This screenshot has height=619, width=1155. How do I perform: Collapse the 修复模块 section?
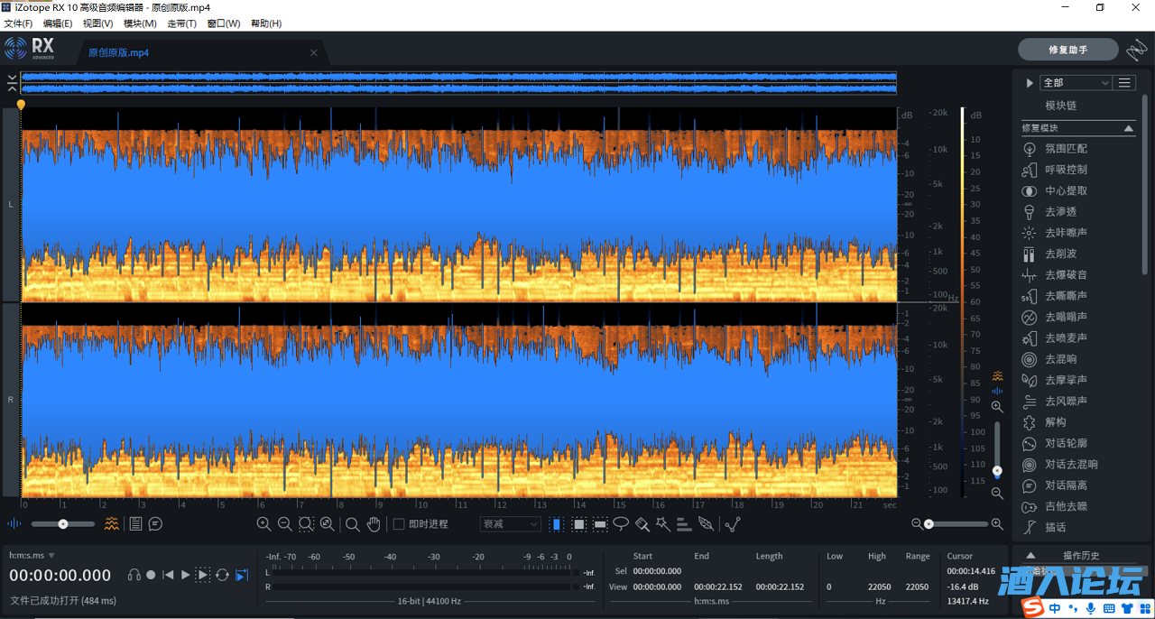point(1128,129)
